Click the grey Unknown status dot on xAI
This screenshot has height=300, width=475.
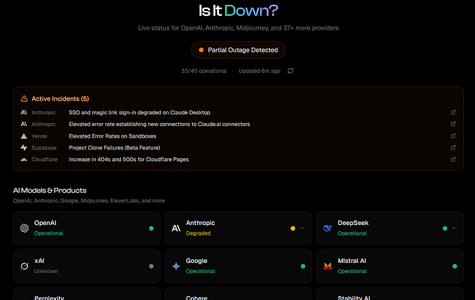point(151,266)
